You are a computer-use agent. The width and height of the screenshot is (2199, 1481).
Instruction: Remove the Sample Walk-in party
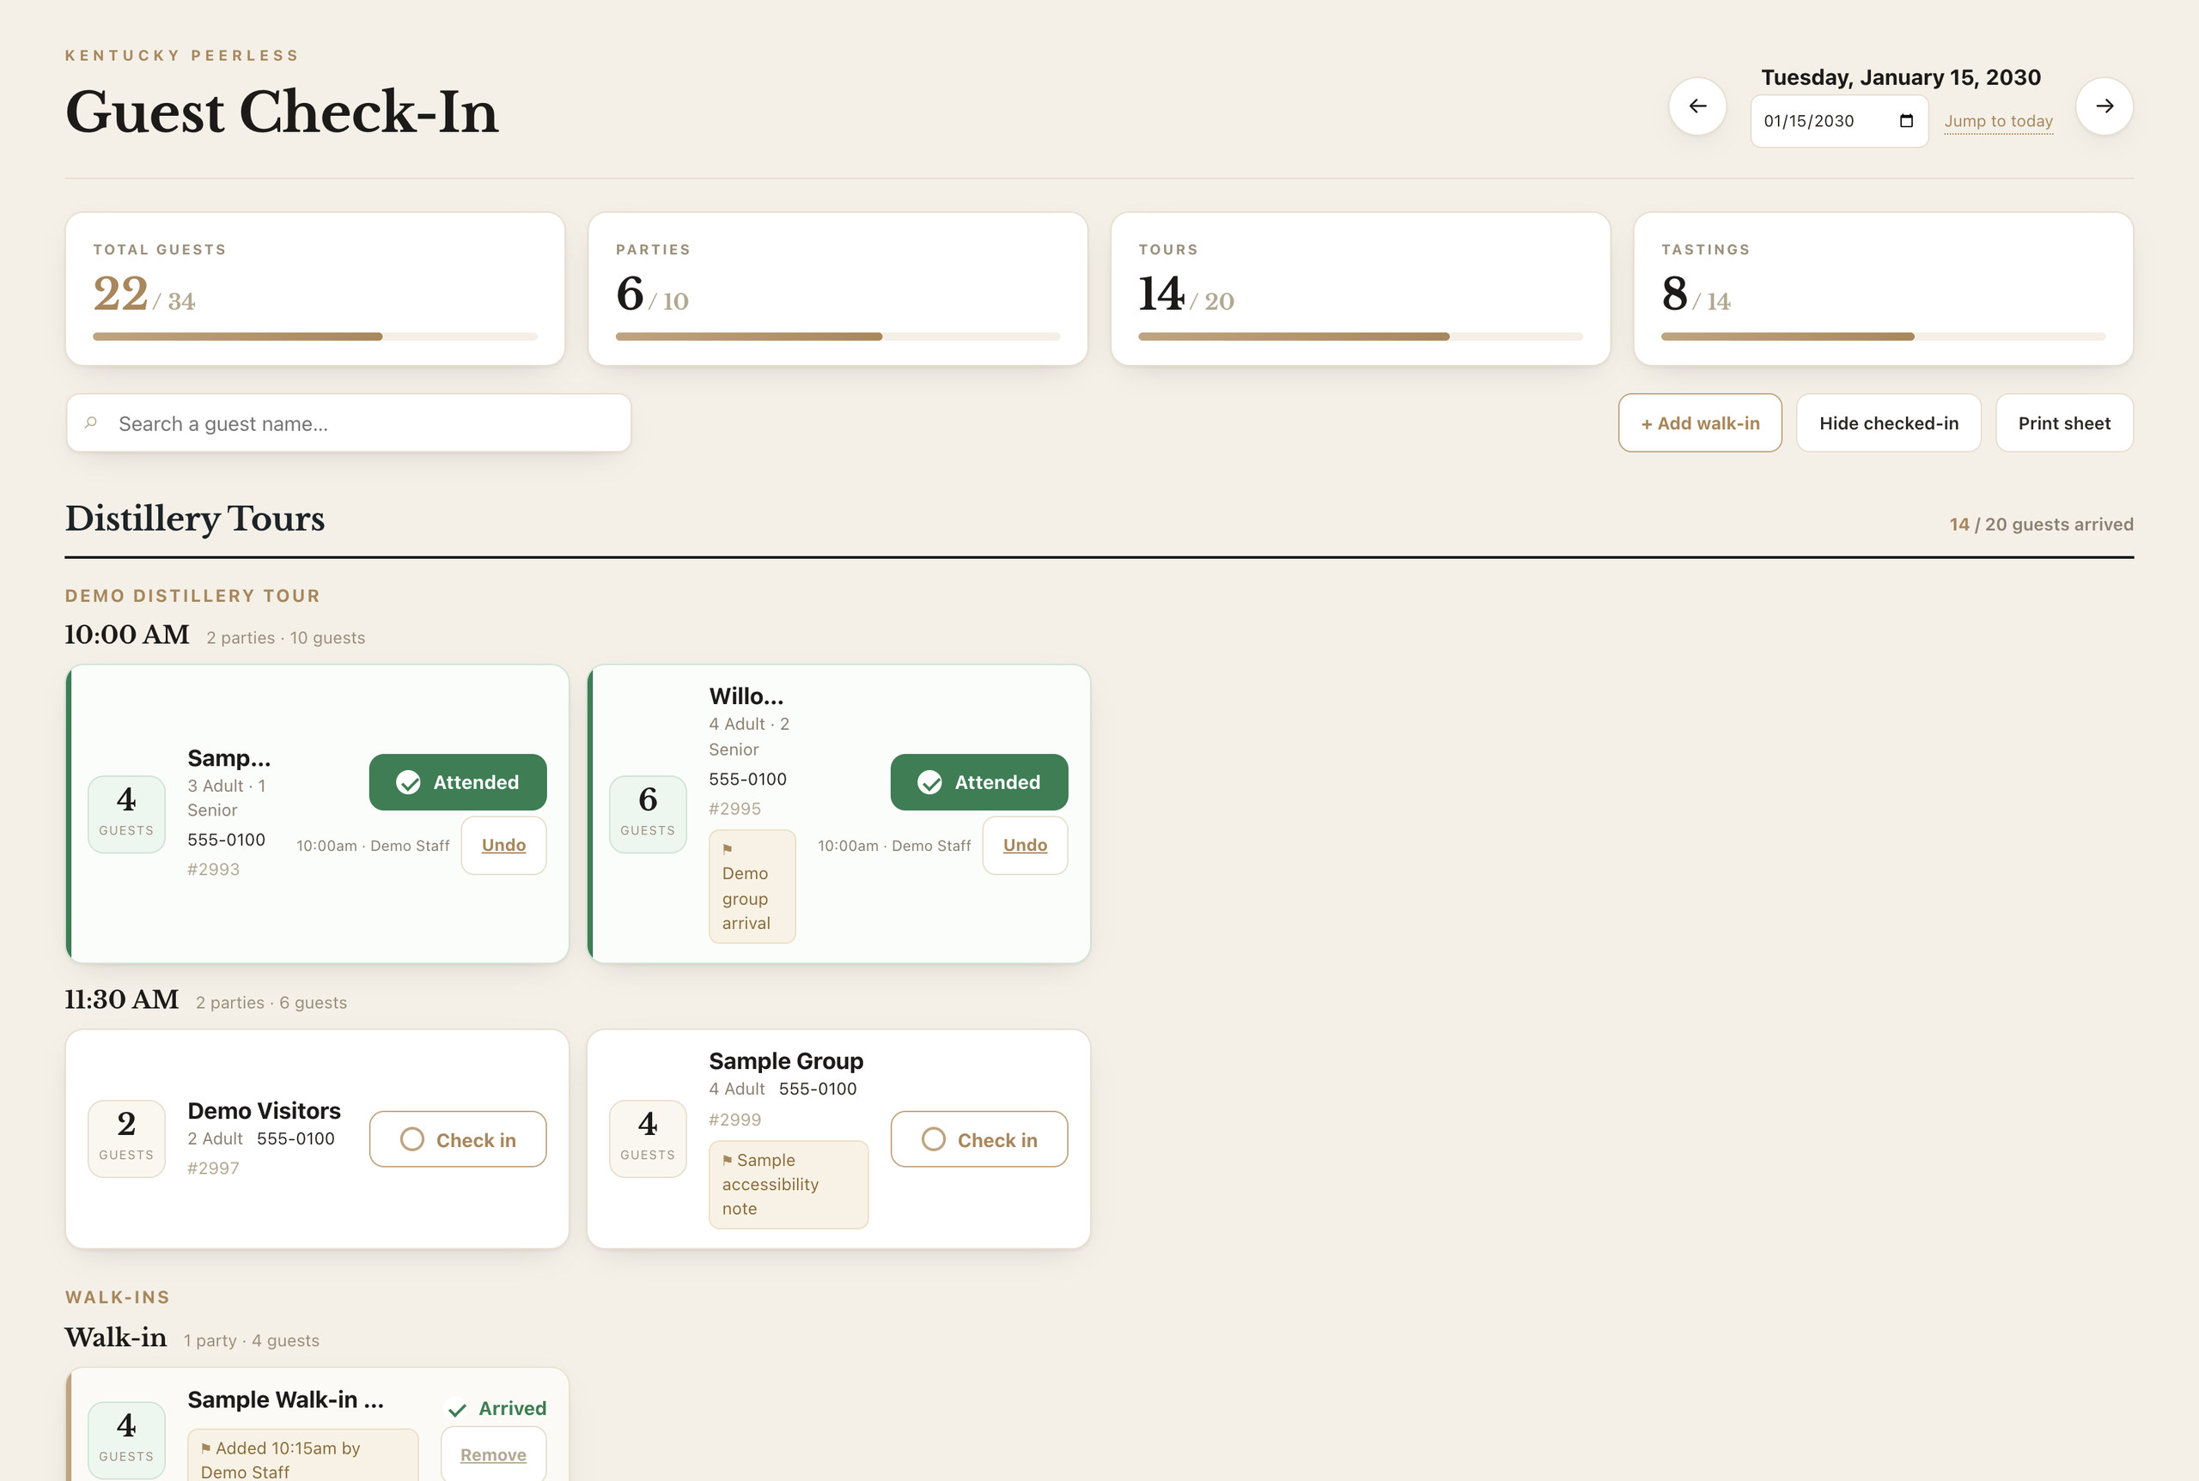click(493, 1454)
